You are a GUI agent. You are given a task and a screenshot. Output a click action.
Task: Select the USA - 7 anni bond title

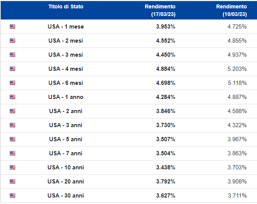[66, 153]
